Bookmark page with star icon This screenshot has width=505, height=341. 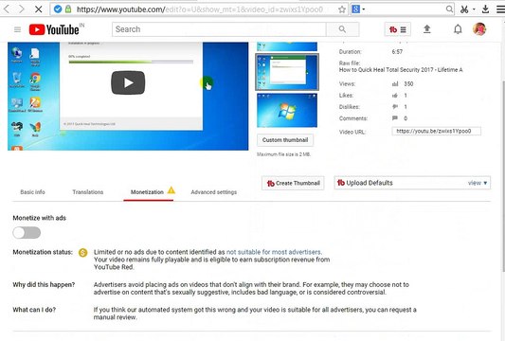[x=342, y=9]
